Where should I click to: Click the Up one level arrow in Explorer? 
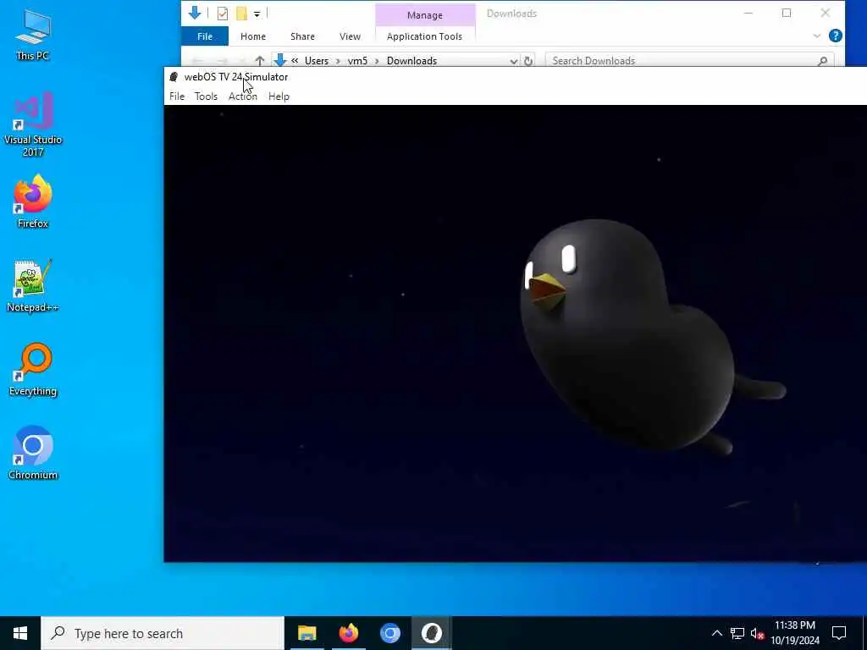[259, 61]
